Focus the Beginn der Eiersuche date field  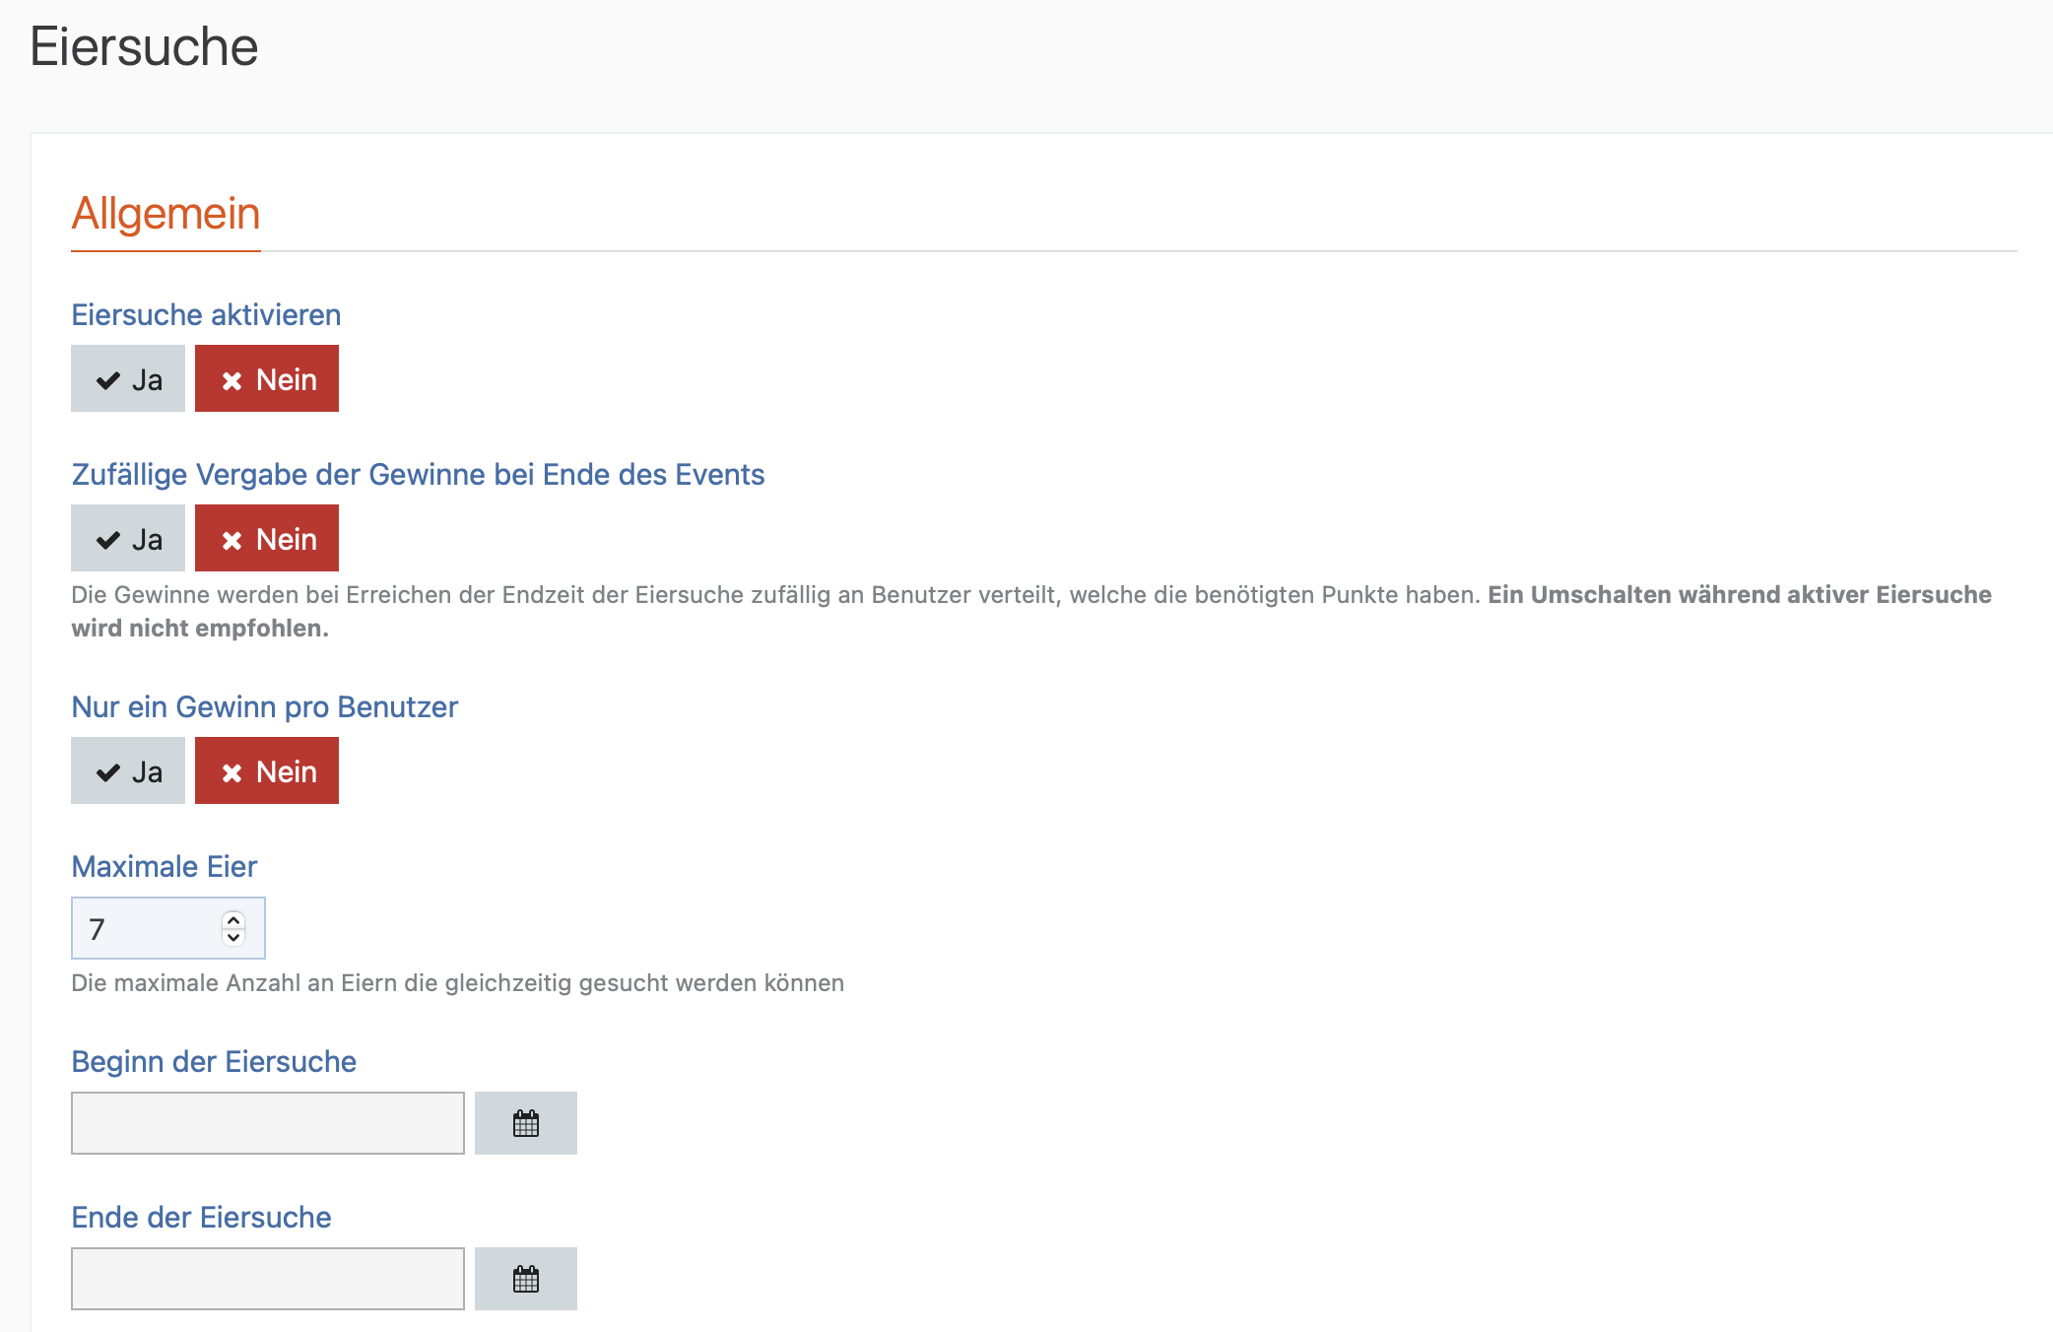tap(267, 1123)
